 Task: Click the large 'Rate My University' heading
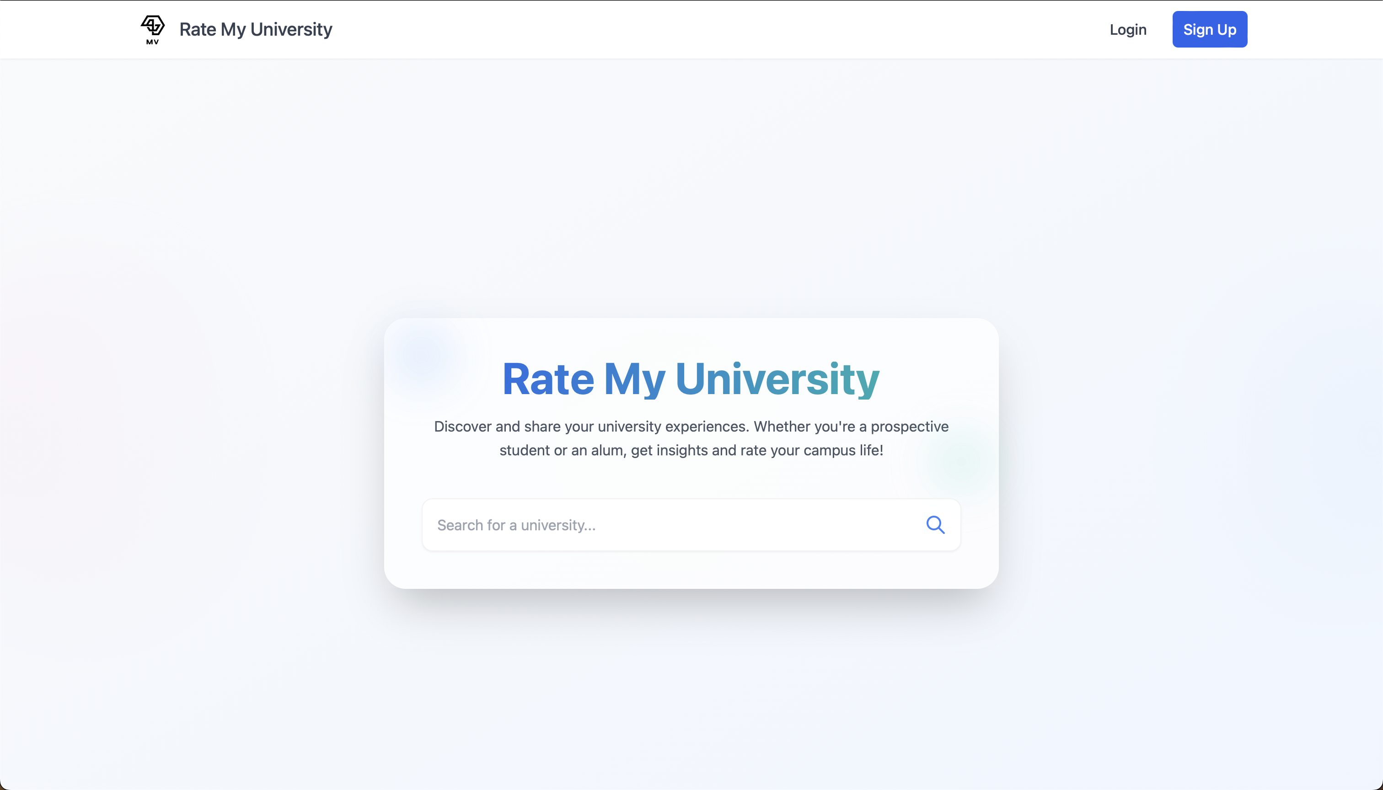pyautogui.click(x=691, y=379)
